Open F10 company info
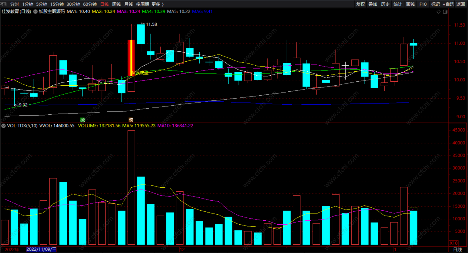 point(423,4)
